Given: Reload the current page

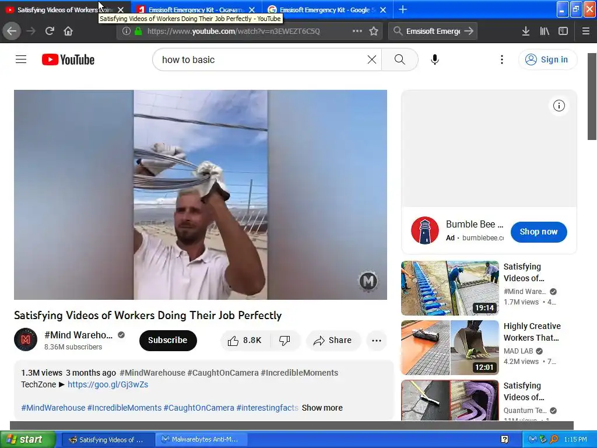Looking at the screenshot, I should point(50,32).
